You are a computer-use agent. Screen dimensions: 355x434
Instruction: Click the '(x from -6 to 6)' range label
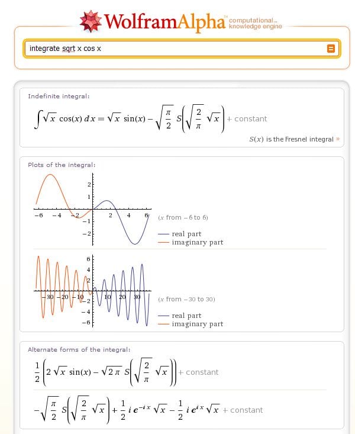tap(183, 217)
